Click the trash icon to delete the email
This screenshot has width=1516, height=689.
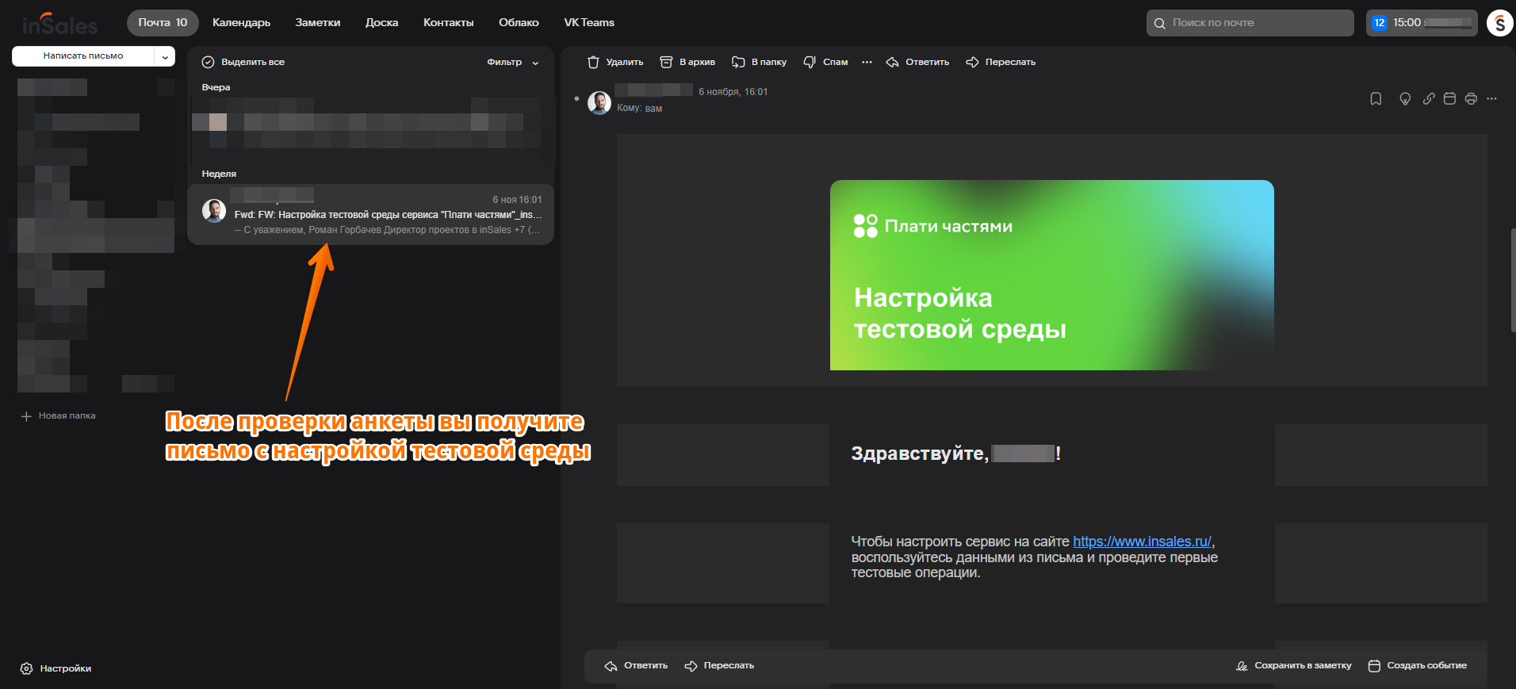click(593, 62)
